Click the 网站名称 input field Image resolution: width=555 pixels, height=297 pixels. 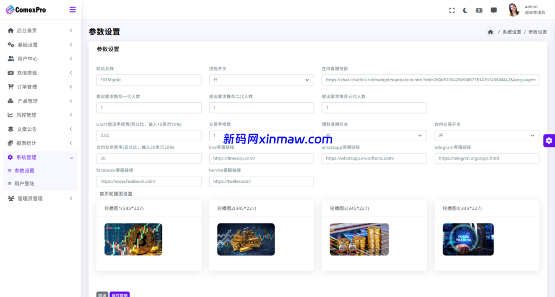149,80
